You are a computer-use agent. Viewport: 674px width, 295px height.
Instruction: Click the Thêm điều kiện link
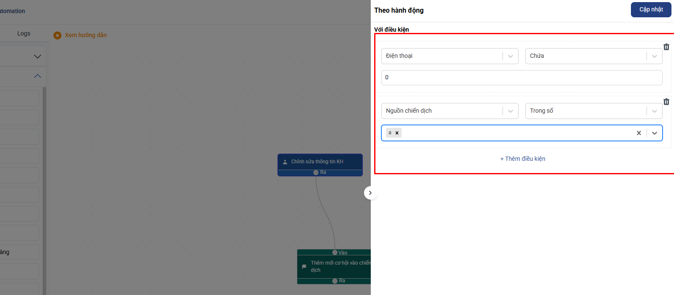(522, 159)
